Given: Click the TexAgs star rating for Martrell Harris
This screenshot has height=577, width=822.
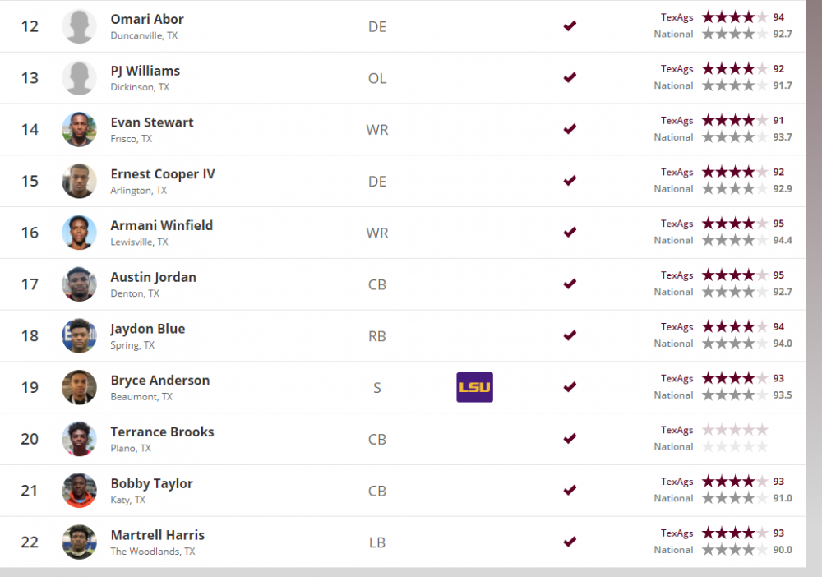Looking at the screenshot, I should coord(735,533).
